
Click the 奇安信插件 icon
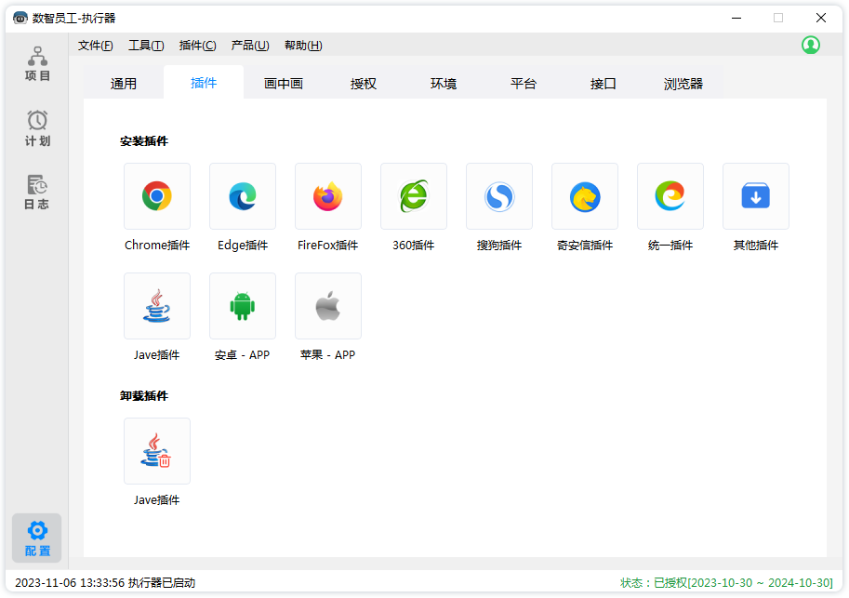click(x=585, y=196)
